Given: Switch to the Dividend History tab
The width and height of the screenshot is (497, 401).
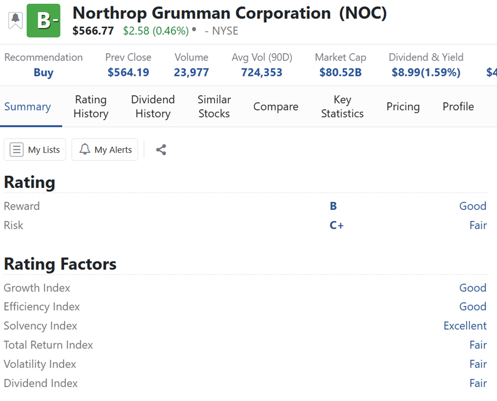Looking at the screenshot, I should (153, 107).
